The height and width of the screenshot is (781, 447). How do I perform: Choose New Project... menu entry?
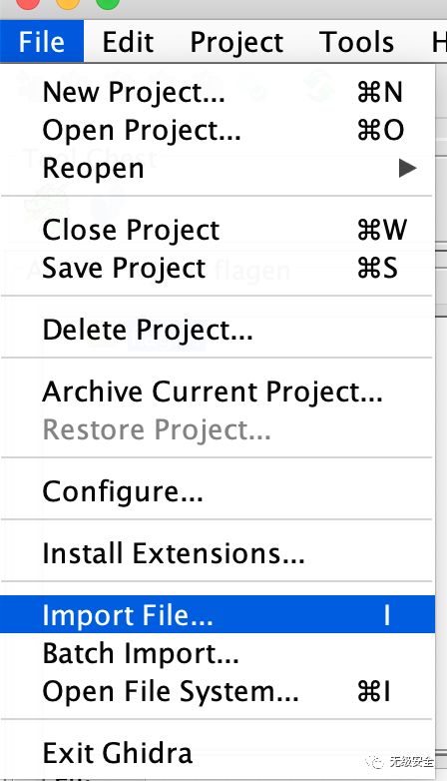[x=218, y=92]
